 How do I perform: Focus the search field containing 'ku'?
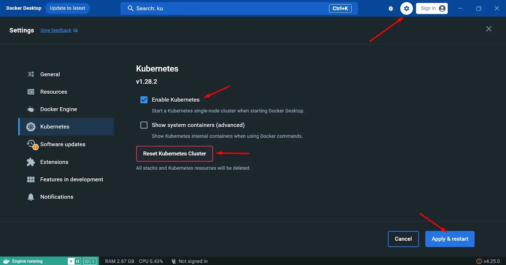click(x=239, y=9)
